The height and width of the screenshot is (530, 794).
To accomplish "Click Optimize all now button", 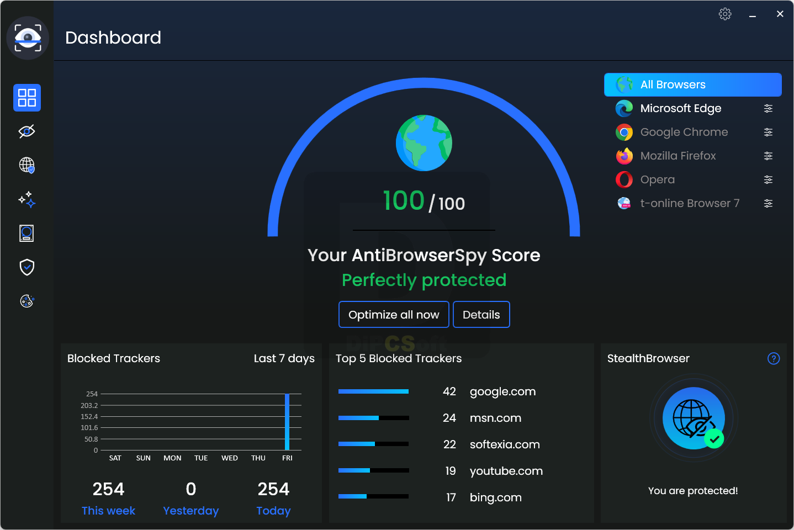I will 394,315.
